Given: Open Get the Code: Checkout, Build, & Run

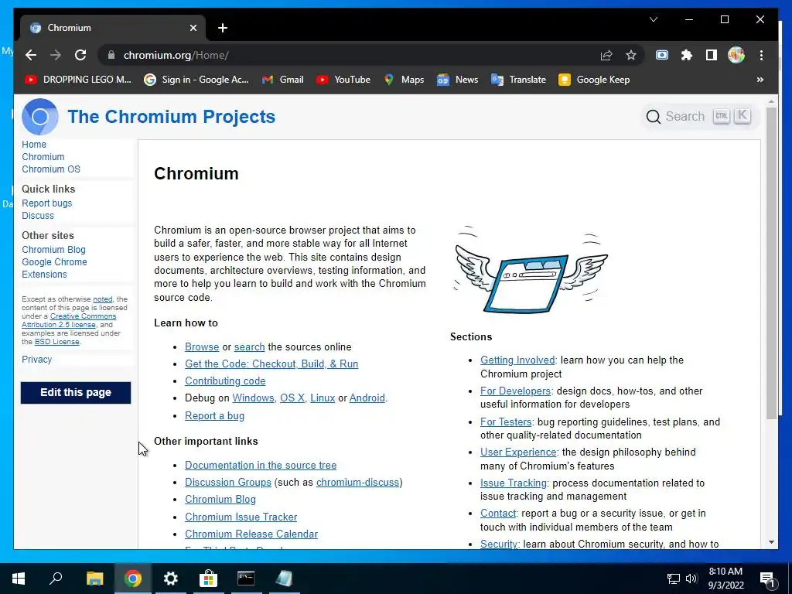Looking at the screenshot, I should pyautogui.click(x=271, y=364).
